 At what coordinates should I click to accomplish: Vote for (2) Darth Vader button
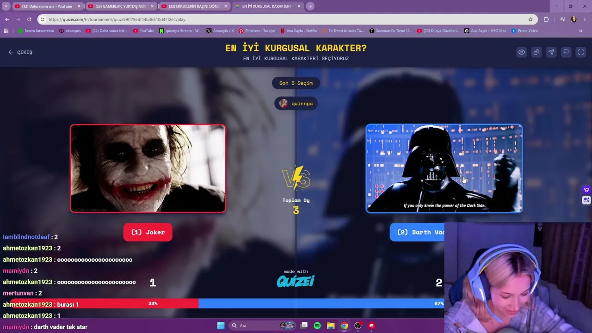(417, 232)
